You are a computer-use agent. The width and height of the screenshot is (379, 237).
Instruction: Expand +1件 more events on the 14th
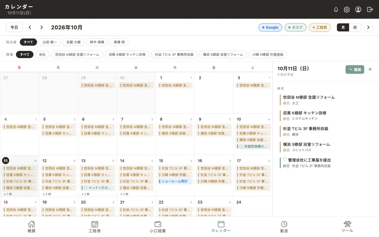(124, 194)
